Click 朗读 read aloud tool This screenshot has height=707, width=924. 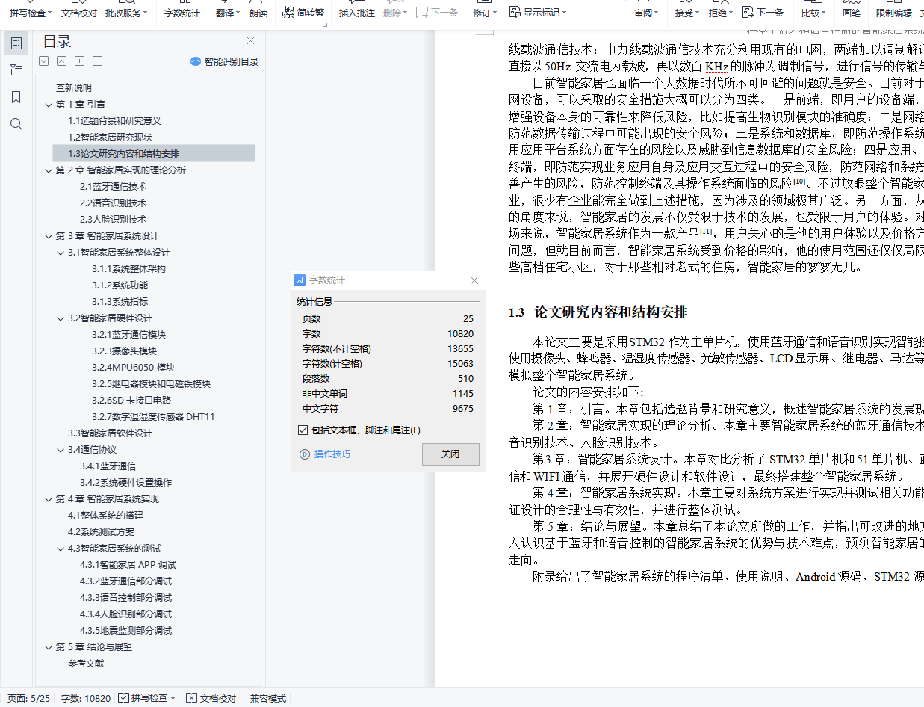[x=258, y=13]
